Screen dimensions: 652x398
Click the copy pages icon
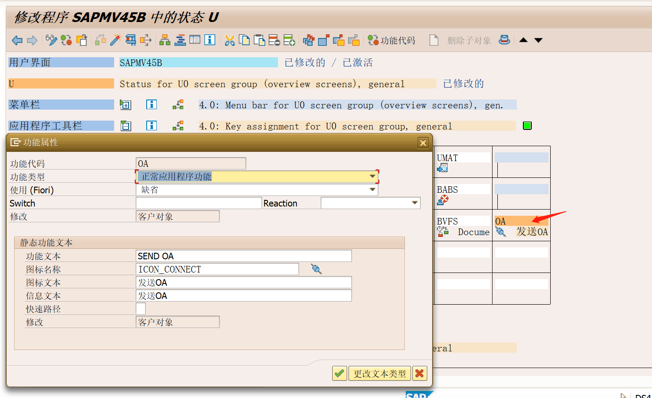coord(244,40)
